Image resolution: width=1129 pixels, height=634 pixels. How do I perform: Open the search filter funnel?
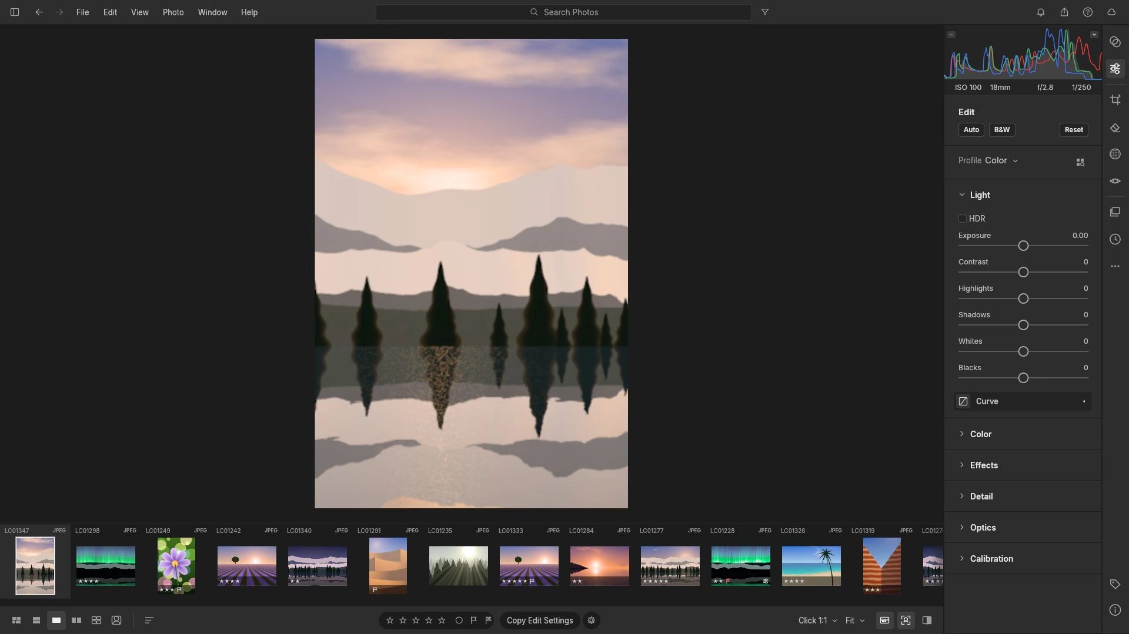[764, 12]
